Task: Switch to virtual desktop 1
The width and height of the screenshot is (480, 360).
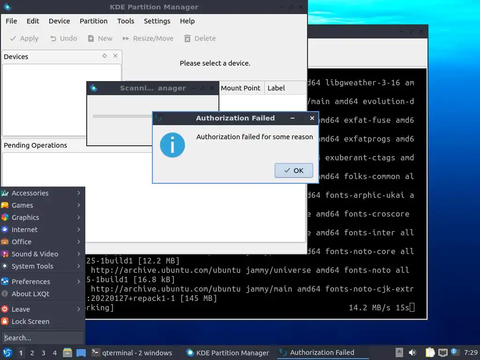Action: click(21, 353)
